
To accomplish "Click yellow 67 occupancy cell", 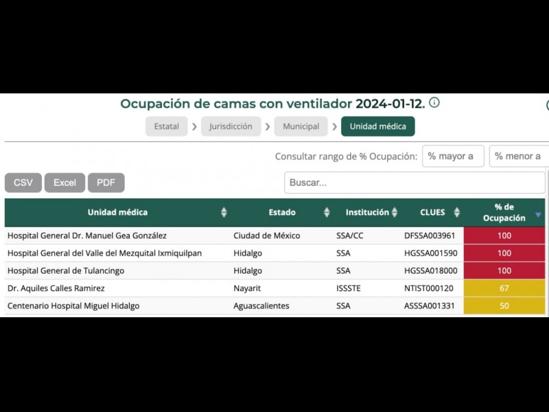I will pos(504,288).
